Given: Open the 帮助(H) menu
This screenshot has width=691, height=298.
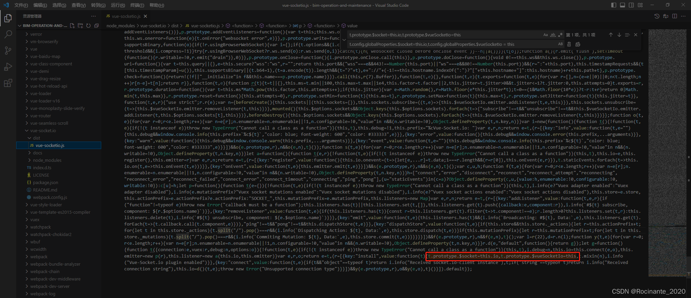Looking at the screenshot, I should (157, 5).
